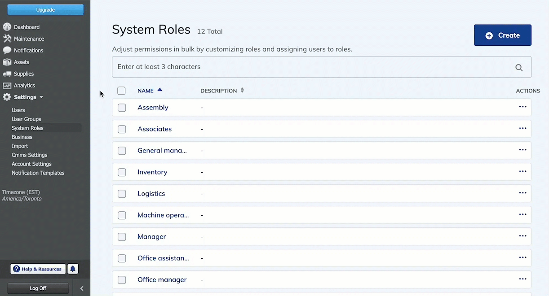Open Cmms Settings page
This screenshot has width=549, height=296.
click(x=30, y=155)
